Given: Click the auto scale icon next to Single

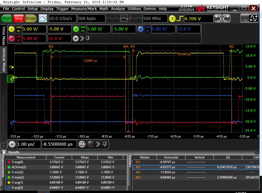Looking at the screenshot, I should pyautogui.click(x=43, y=18).
